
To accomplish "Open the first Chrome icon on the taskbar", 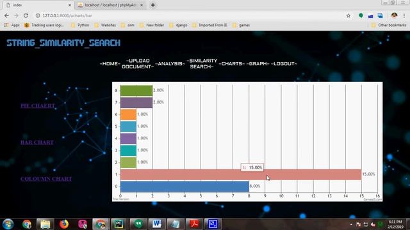I will click(27, 224).
